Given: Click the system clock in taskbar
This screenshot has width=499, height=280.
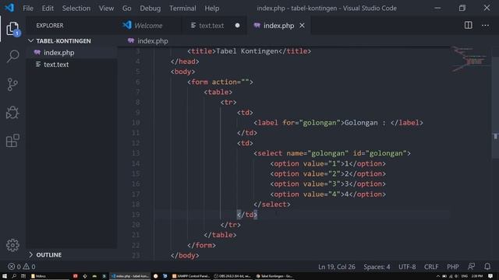Looking at the screenshot, I should point(477,276).
